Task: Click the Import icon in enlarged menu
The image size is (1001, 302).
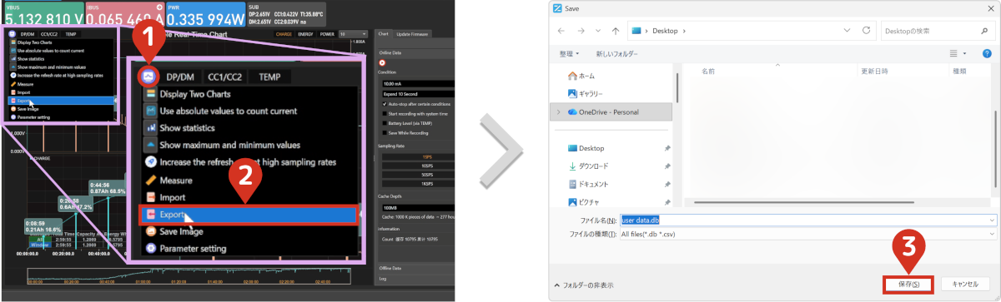Action: pos(151,197)
